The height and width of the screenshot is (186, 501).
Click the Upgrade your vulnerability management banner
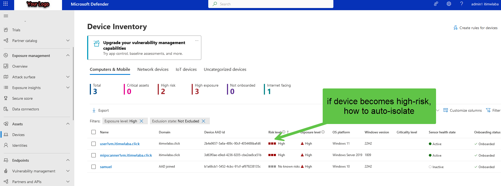tap(144, 48)
